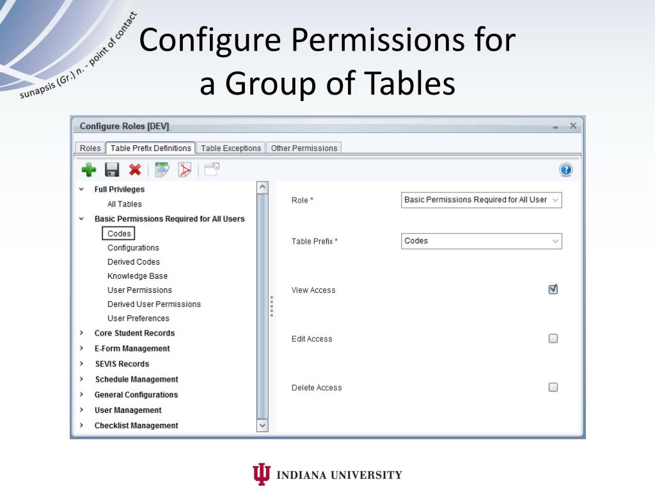Select the Codes tree item
This screenshot has width=655, height=491.
tap(118, 233)
